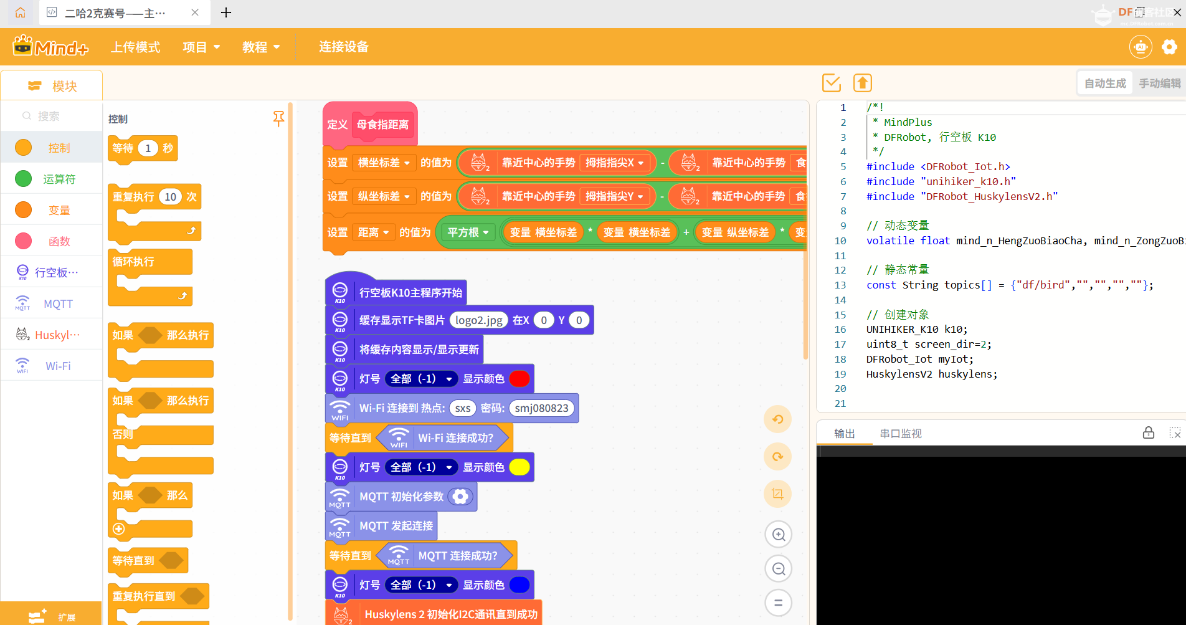
Task: Click the red LED color swatch
Action: click(x=519, y=379)
